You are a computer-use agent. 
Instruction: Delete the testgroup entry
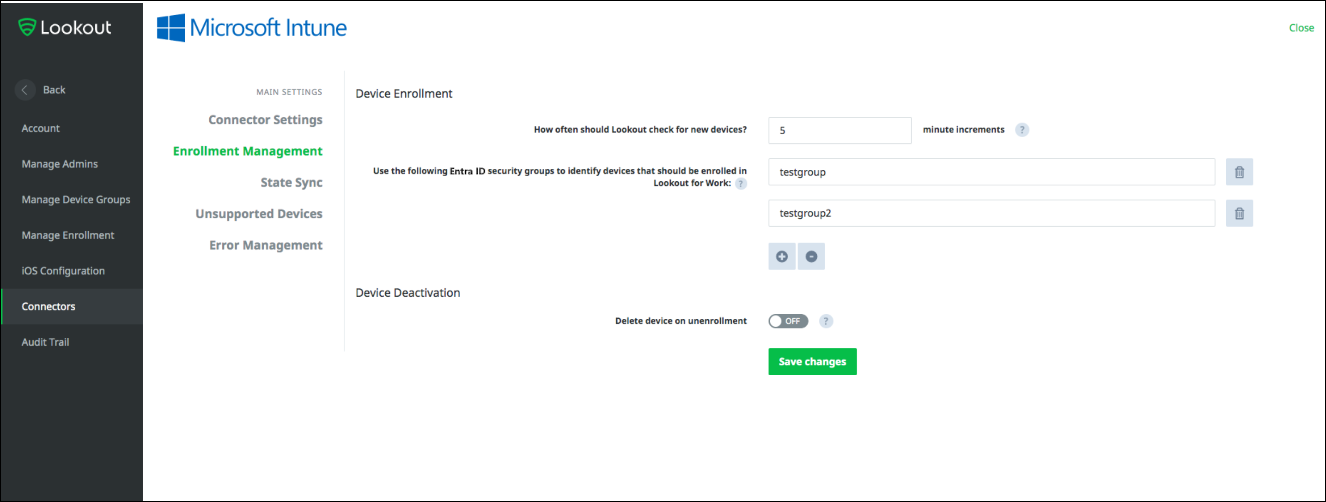pos(1238,172)
